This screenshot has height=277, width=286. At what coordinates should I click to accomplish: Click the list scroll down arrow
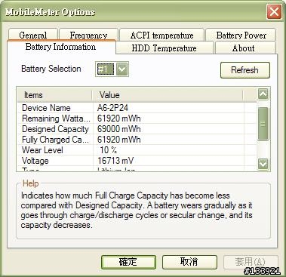coord(263,164)
